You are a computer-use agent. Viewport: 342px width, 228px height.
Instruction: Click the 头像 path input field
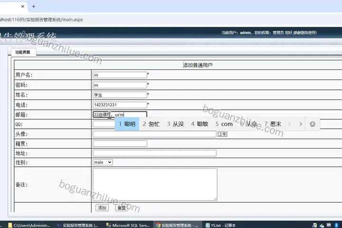coord(154,134)
